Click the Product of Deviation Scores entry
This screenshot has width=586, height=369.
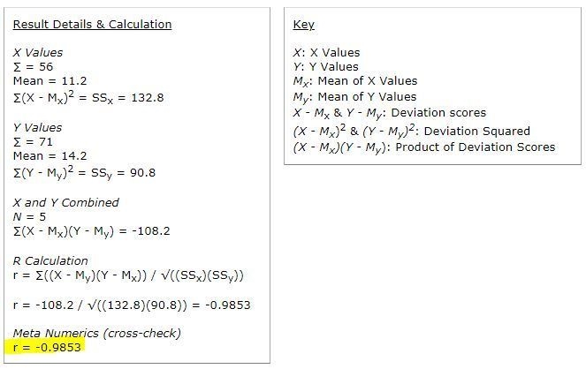point(424,147)
